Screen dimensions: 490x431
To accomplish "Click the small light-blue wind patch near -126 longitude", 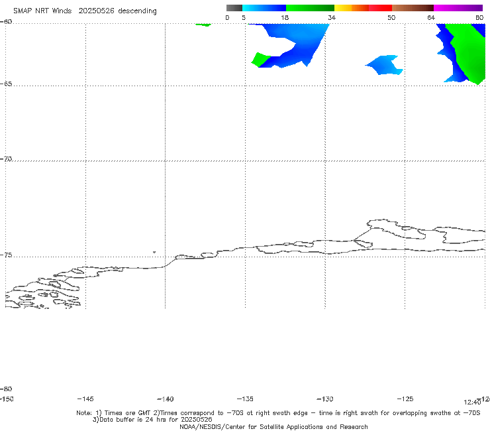I will coord(385,65).
